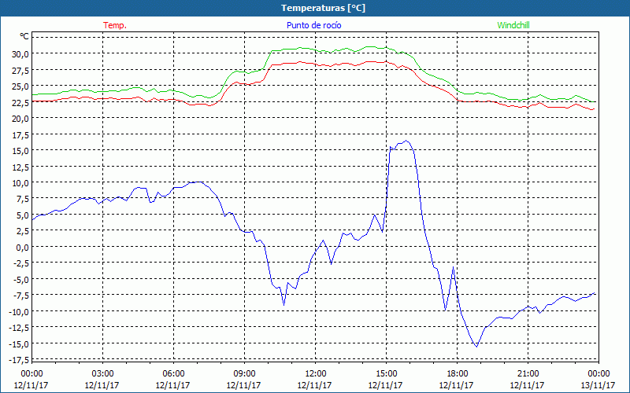Click the 7,5 y-axis value
This screenshot has height=393, width=630.
tap(22, 199)
